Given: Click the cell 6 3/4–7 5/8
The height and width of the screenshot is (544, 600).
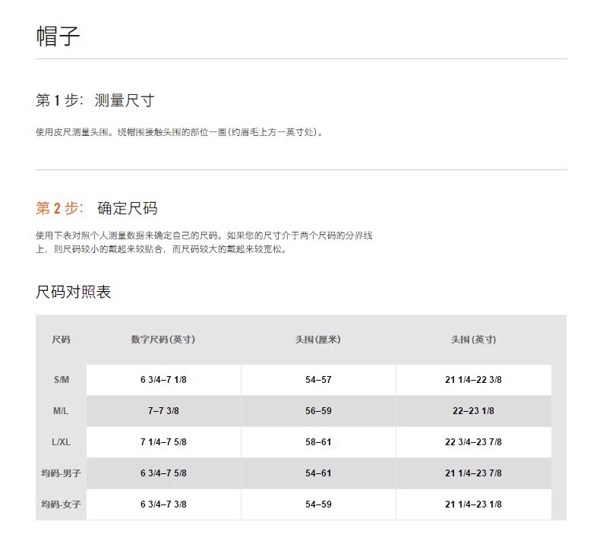Looking at the screenshot, I should [163, 473].
